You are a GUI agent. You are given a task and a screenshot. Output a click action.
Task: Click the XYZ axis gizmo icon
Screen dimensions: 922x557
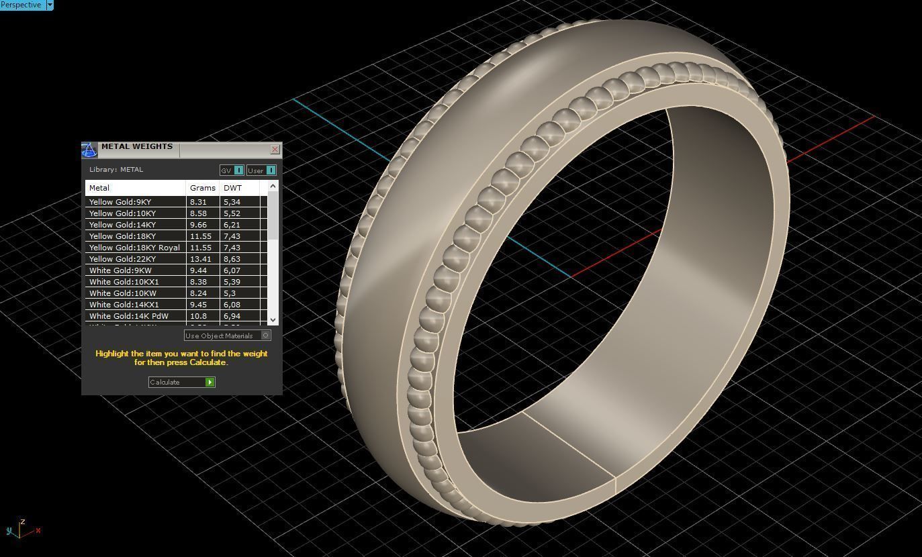click(x=22, y=529)
